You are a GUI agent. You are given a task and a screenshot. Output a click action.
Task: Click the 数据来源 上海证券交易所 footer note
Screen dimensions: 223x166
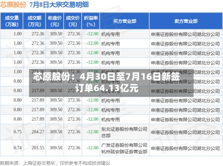[55, 163]
